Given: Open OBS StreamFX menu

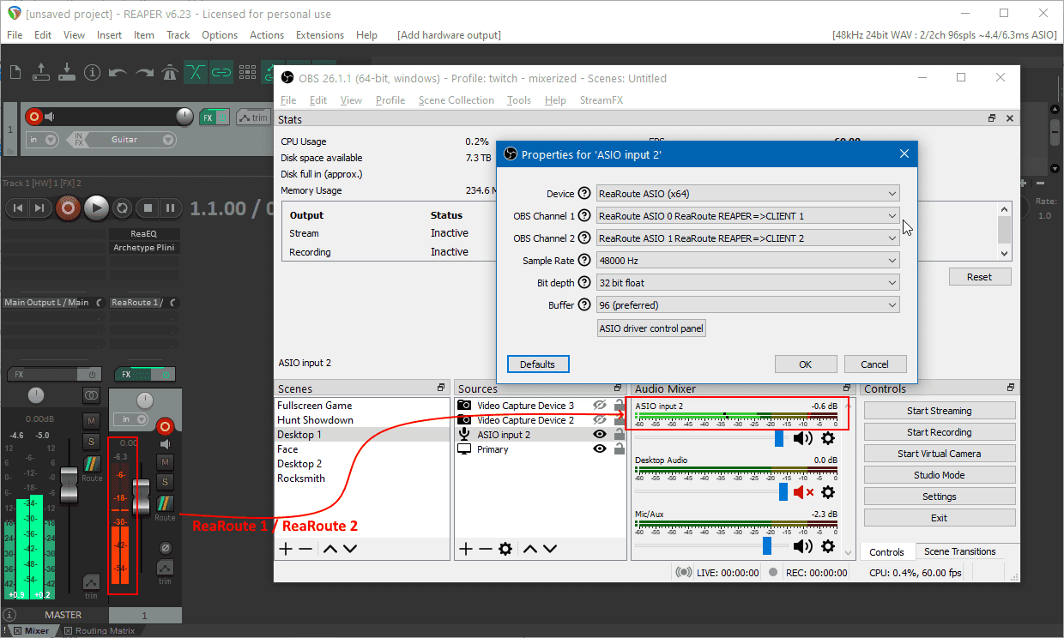Looking at the screenshot, I should click(x=601, y=100).
